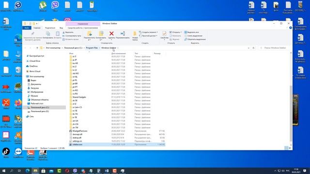Click Select all (Выделить все)

[192, 32]
